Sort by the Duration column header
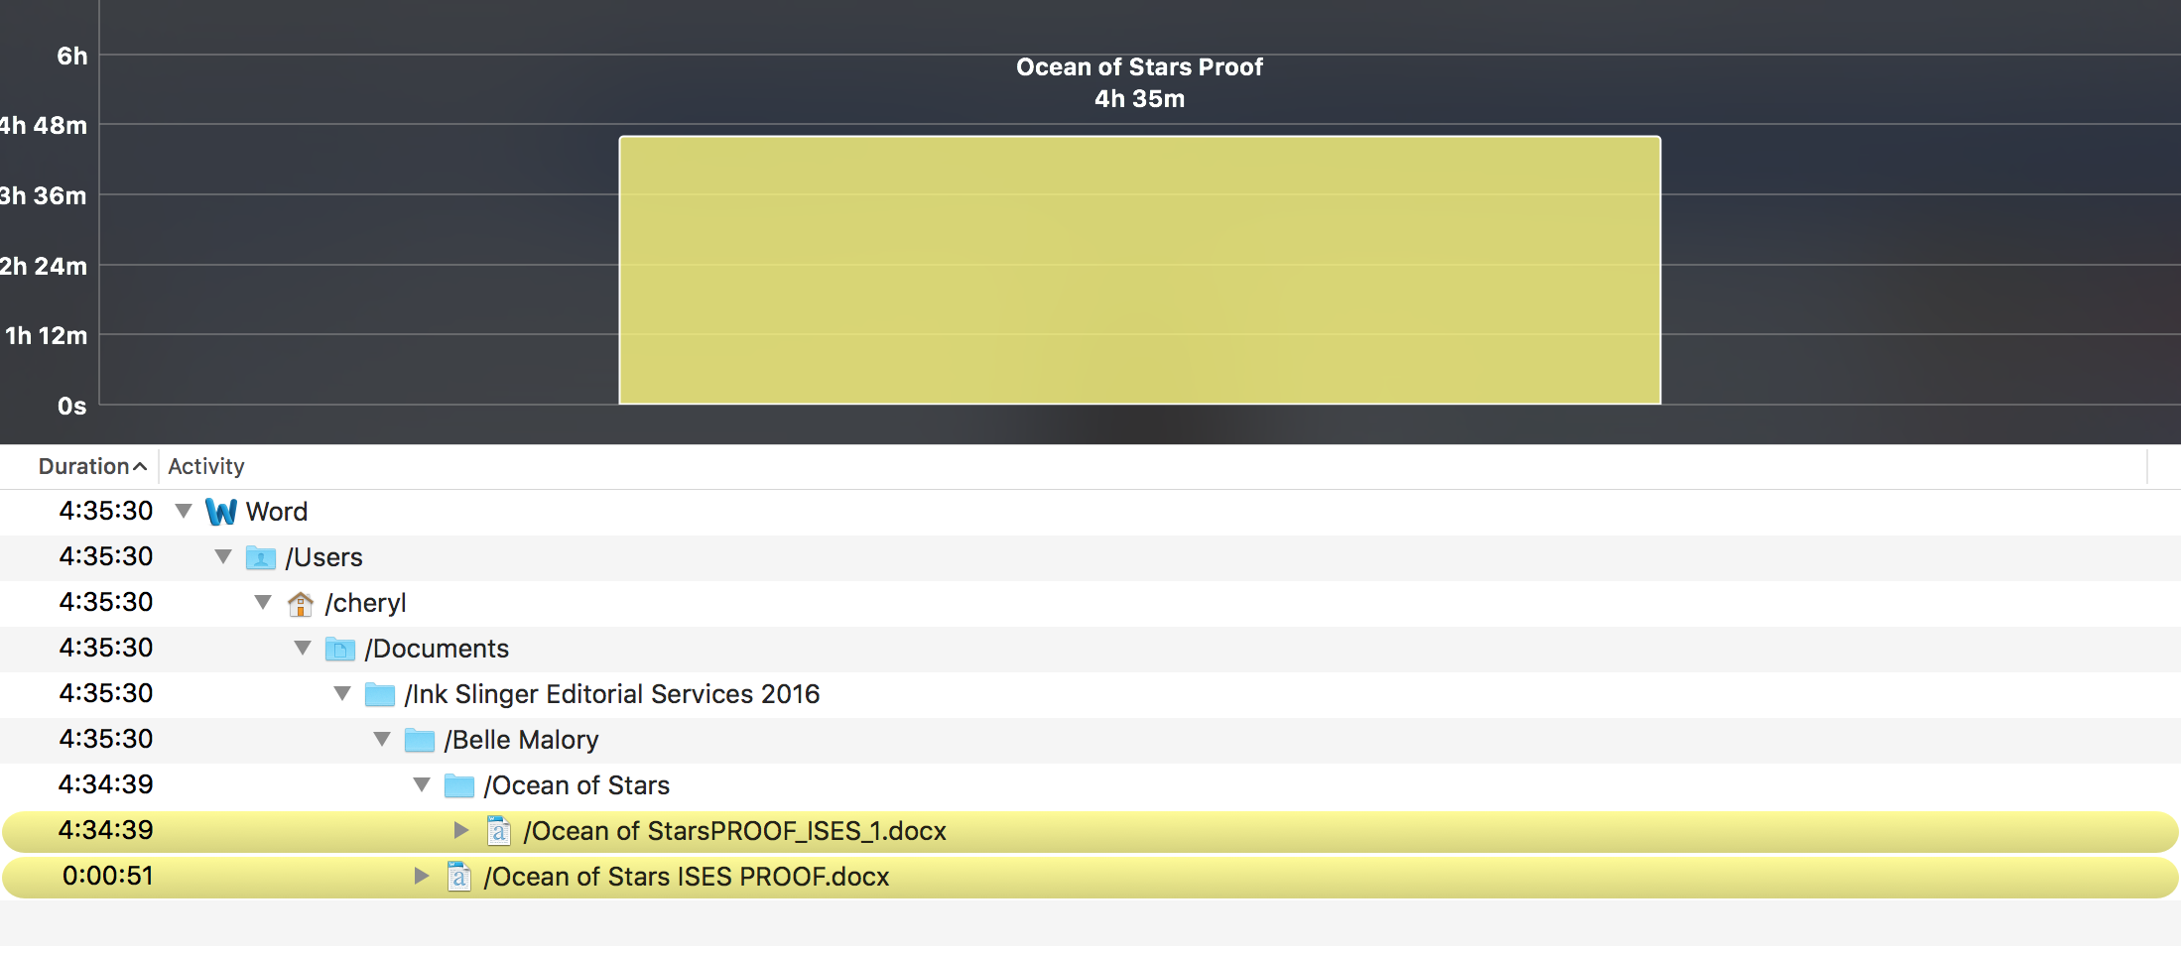 click(x=84, y=466)
